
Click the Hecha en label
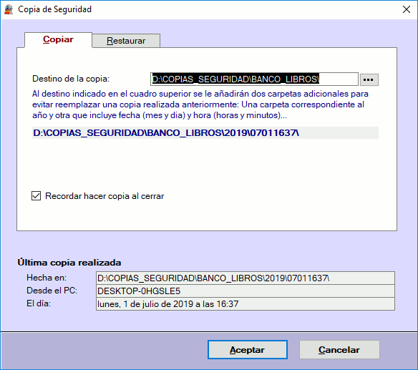click(47, 278)
